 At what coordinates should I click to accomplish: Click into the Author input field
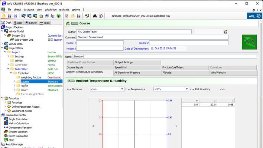coord(134,31)
